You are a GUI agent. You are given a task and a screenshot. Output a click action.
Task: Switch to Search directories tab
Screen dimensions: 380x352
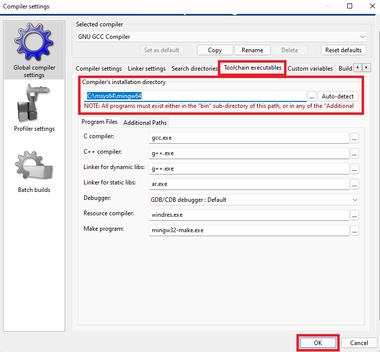point(194,69)
